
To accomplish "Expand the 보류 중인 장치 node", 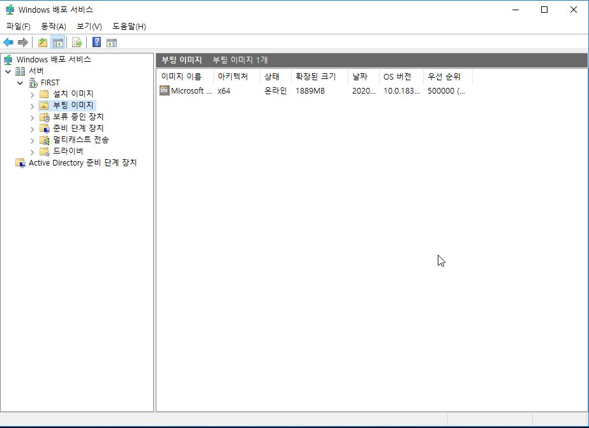I will click(33, 118).
